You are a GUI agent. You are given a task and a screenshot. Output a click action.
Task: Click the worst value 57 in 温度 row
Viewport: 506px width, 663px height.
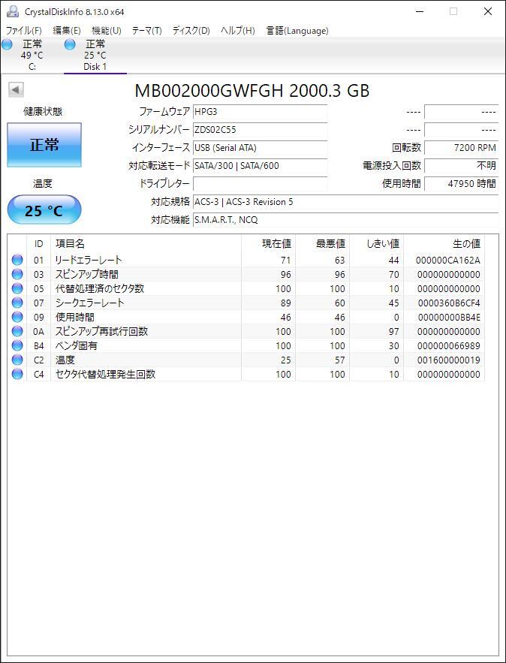340,360
